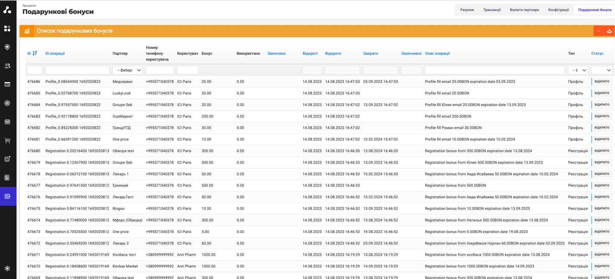Open the dashboard grid icon in sidebar

pos(7,29)
